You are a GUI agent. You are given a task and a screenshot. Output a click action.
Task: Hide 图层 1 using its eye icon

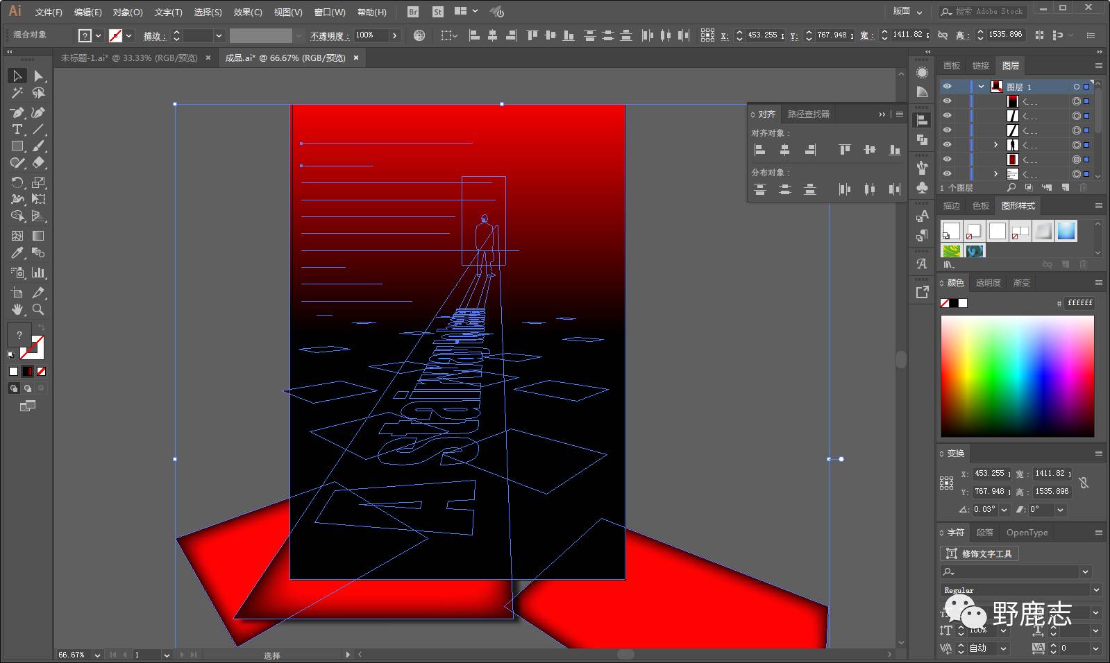[947, 87]
